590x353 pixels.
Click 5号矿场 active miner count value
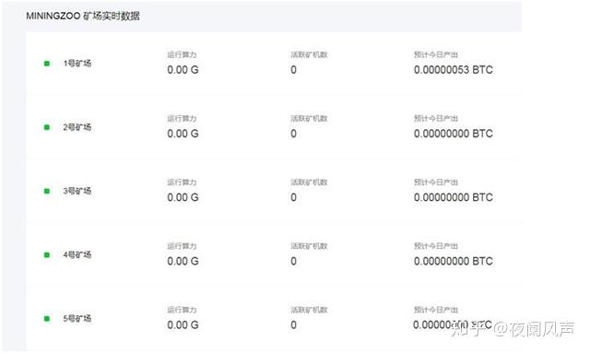(293, 324)
